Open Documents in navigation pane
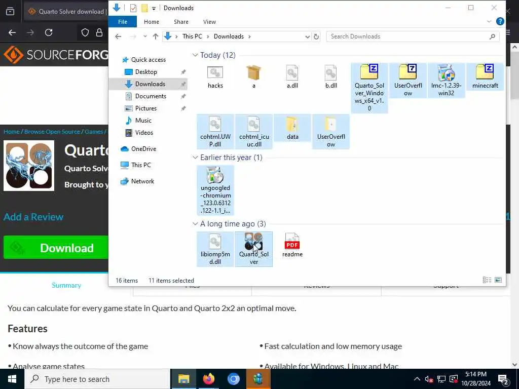Screen dimensions: 519x389 (151, 96)
